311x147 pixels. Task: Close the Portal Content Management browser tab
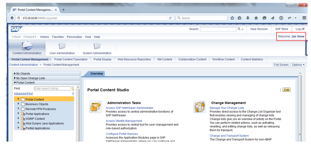tap(56, 10)
